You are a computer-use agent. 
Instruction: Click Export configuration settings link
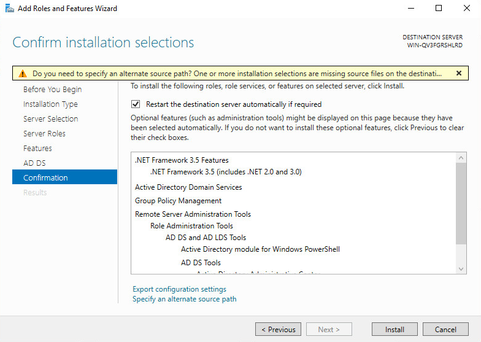tap(179, 289)
